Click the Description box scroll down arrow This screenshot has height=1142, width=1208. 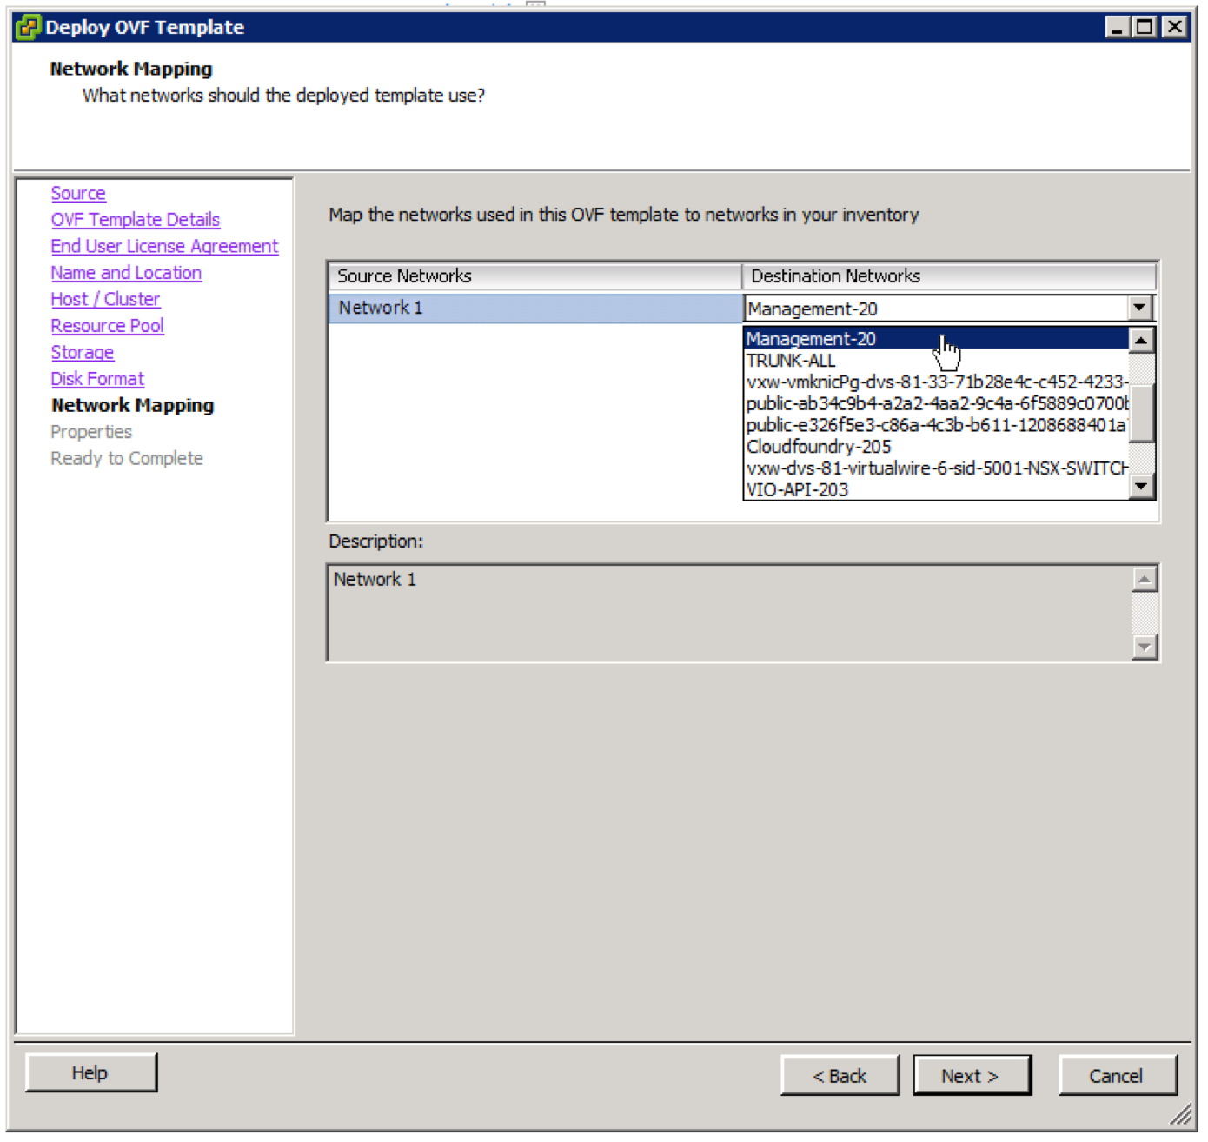(x=1145, y=647)
